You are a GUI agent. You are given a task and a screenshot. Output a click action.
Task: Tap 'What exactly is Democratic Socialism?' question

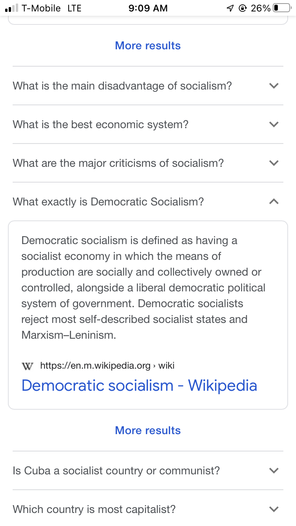point(108,202)
